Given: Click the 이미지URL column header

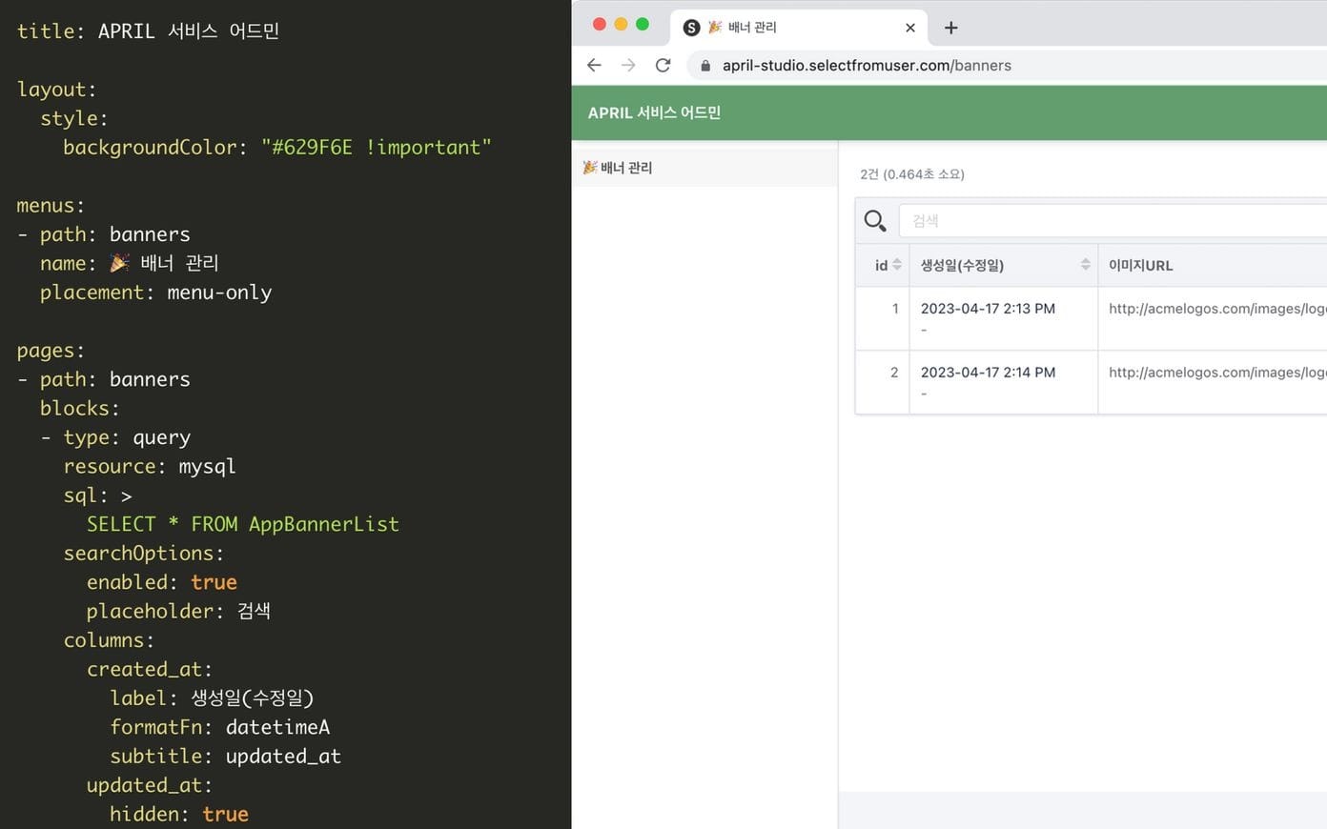Looking at the screenshot, I should pos(1140,265).
